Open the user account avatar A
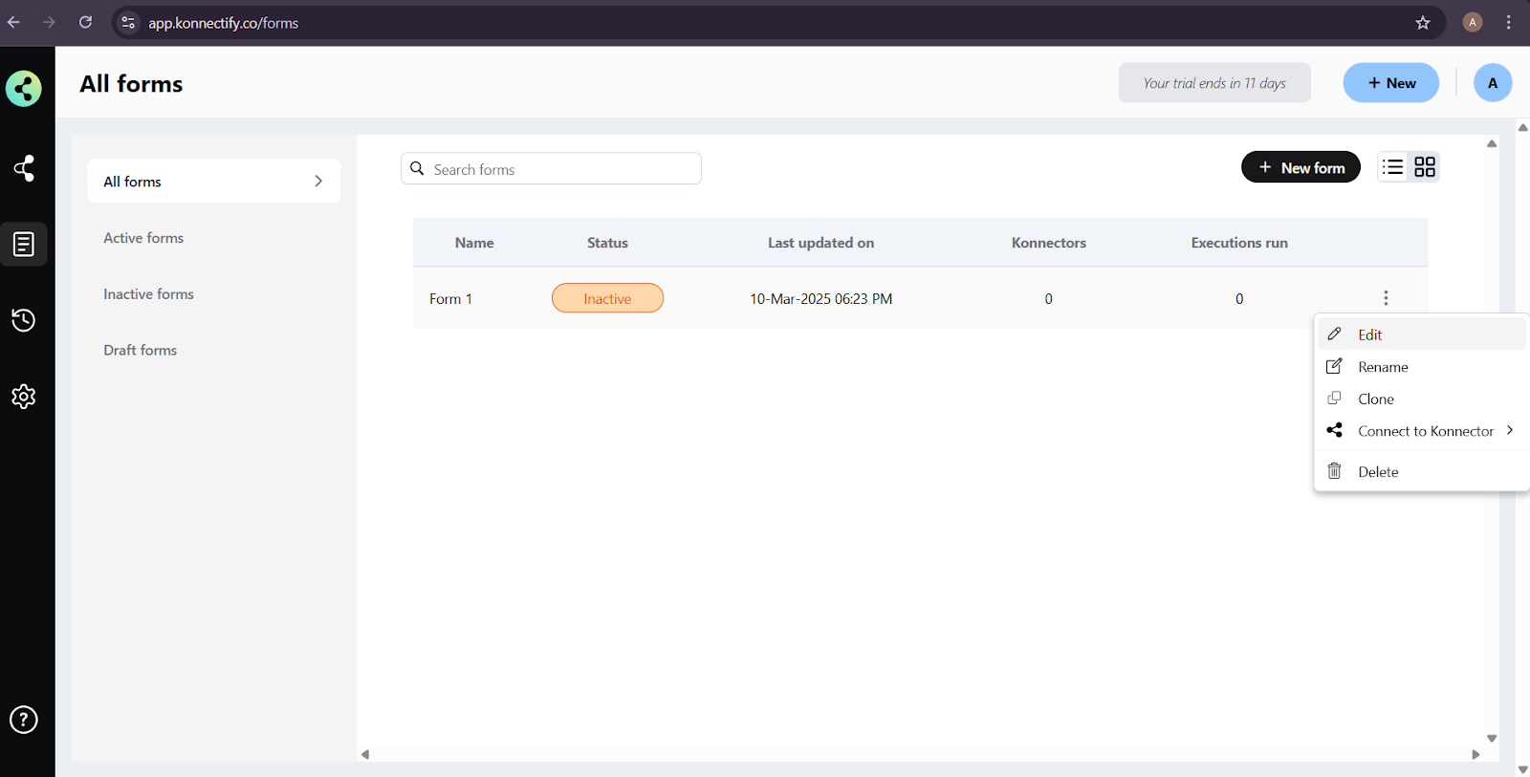This screenshot has width=1530, height=777. 1493,83
